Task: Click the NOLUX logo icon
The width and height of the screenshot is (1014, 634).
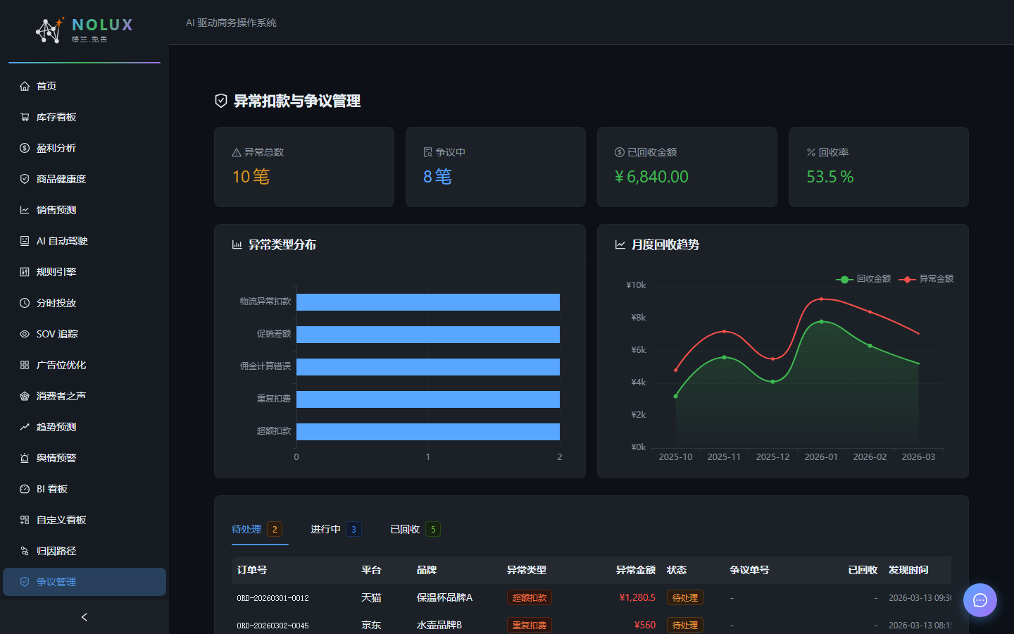Action: pyautogui.click(x=49, y=30)
